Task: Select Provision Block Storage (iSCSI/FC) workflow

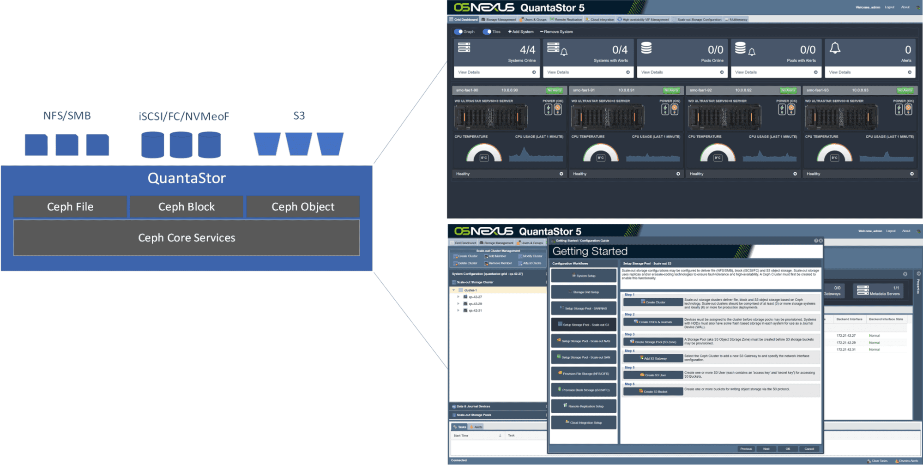Action: point(584,390)
